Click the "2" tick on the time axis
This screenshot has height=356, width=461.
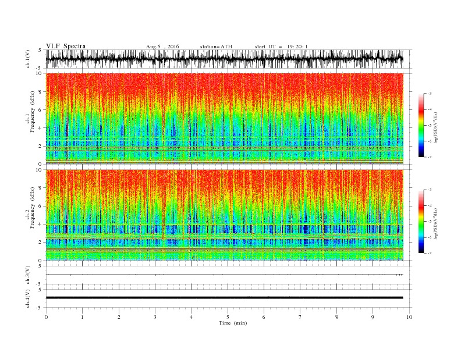click(119, 317)
